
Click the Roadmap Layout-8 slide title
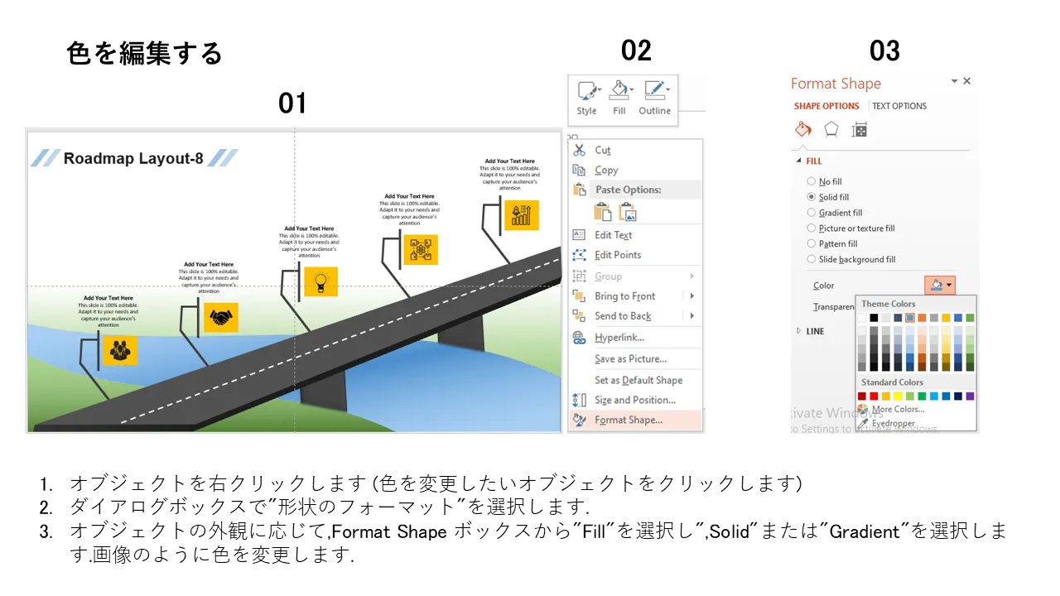click(133, 159)
